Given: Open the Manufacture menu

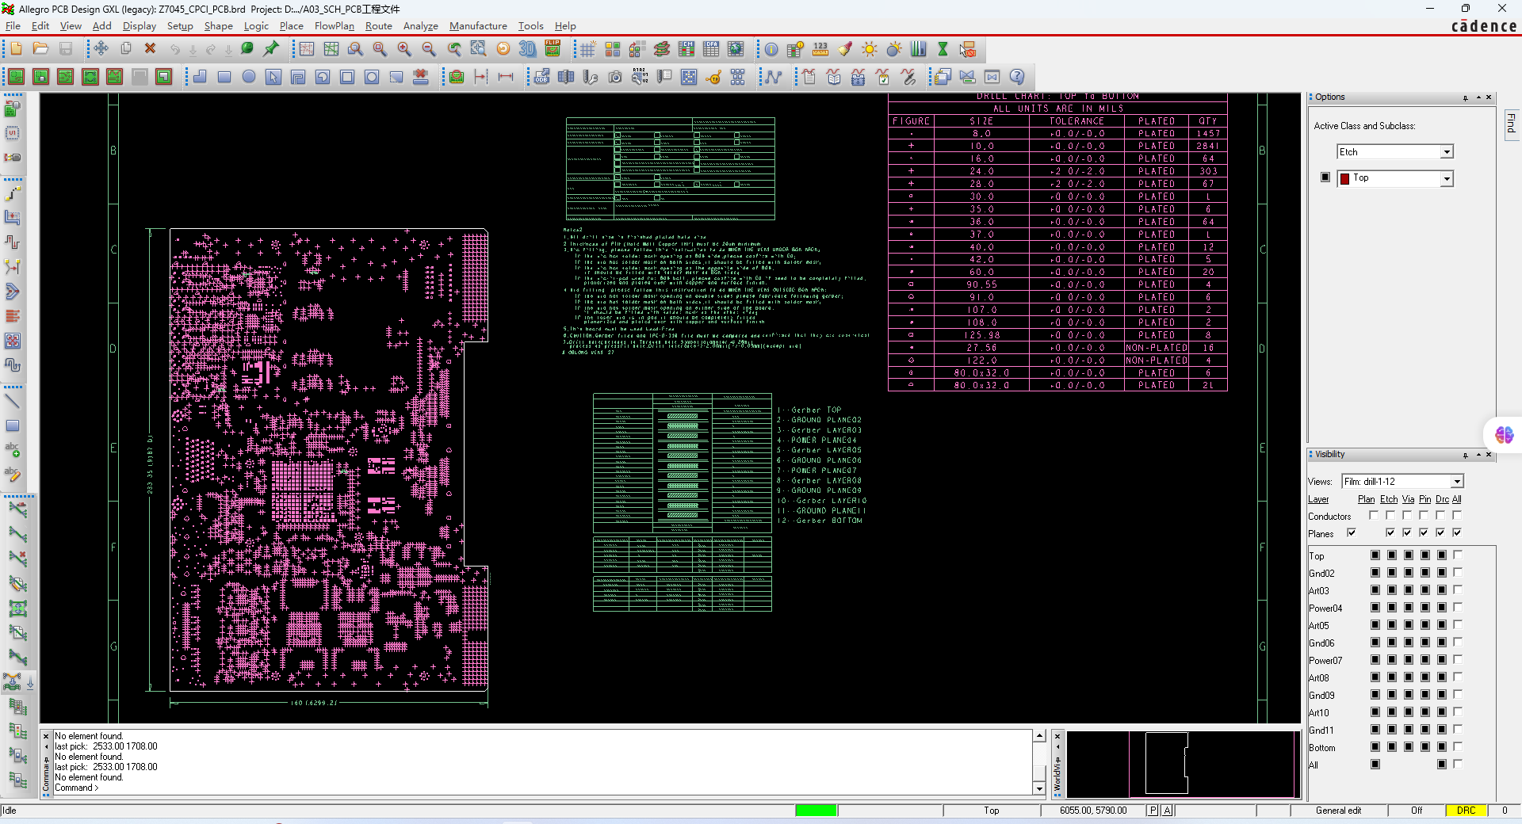Looking at the screenshot, I should 478,26.
